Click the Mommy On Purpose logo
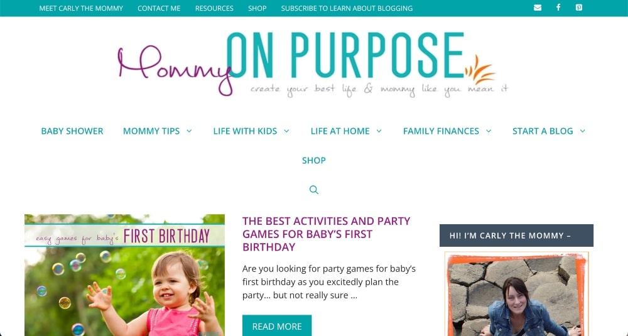Screen dimensions: 628x336 (x=312, y=64)
